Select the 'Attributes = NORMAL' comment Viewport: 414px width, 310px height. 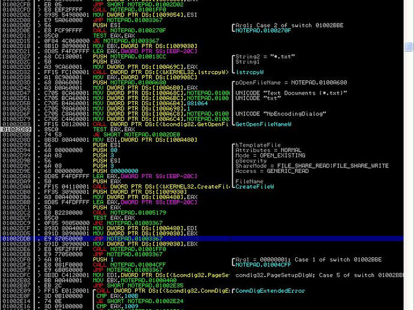coord(268,150)
